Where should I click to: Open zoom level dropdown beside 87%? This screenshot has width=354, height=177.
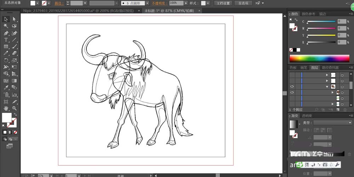[51, 176]
